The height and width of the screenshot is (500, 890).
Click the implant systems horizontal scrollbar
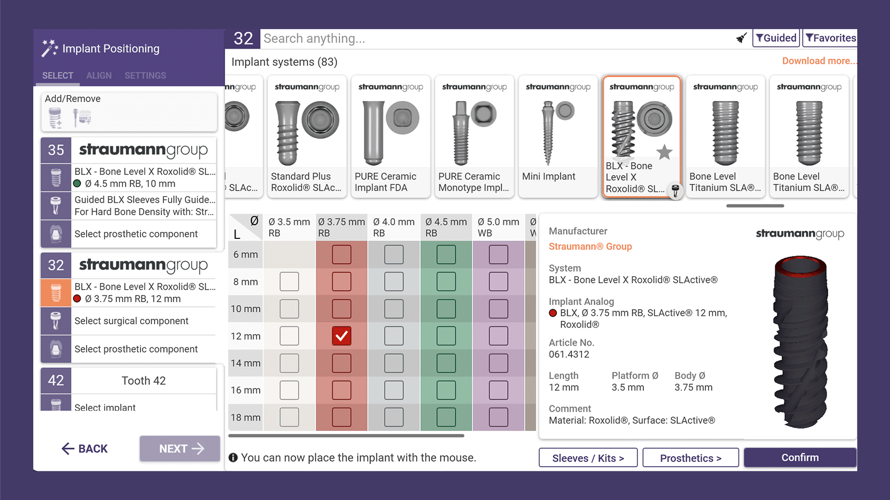pos(755,206)
